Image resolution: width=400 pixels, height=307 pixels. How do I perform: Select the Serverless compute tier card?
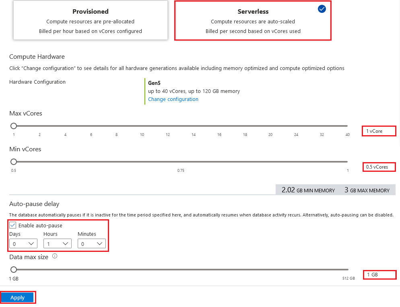[x=253, y=21]
